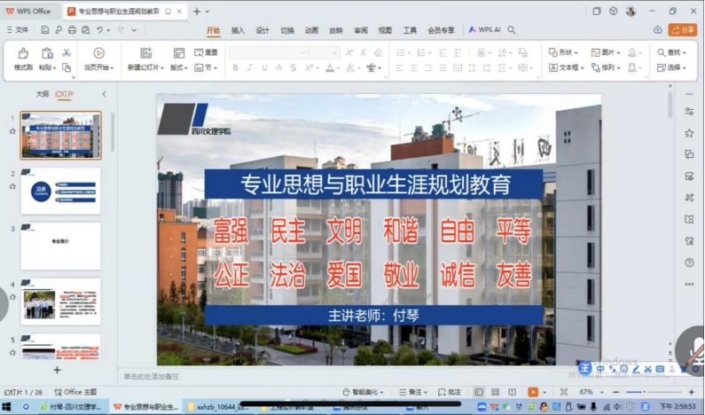Click the Cut scissors icon

(67, 53)
